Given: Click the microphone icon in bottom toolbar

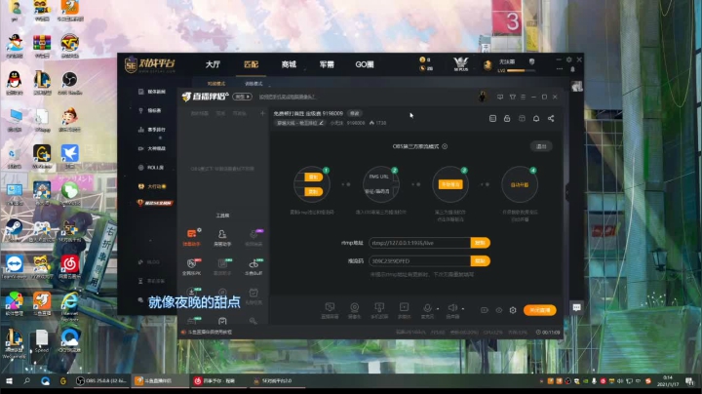Looking at the screenshot, I should click(427, 308).
